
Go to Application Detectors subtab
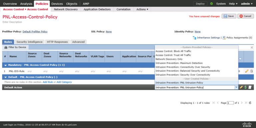pos(97,9)
